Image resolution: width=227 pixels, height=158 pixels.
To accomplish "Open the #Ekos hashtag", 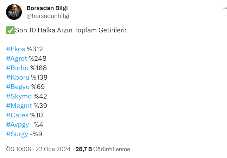I will (16, 49).
